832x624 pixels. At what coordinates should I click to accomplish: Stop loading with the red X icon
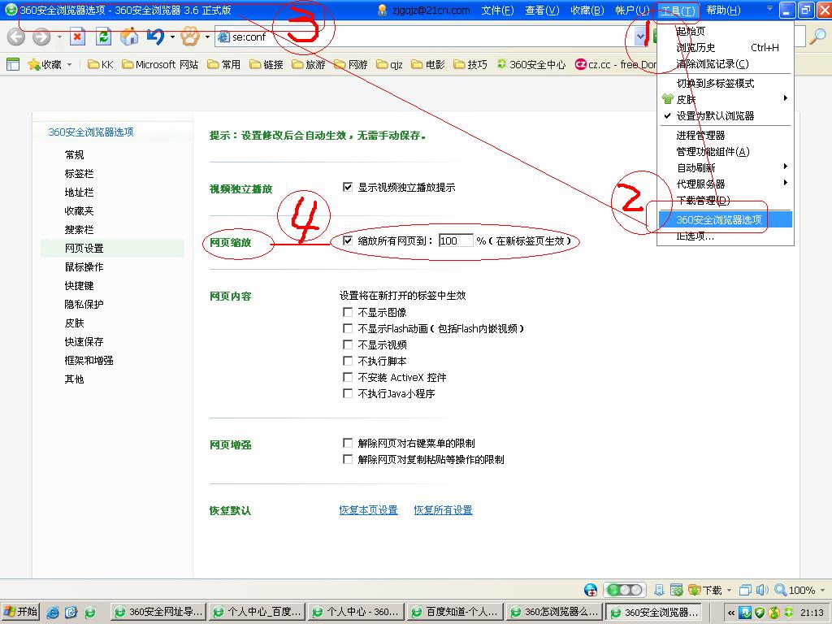pos(77,37)
